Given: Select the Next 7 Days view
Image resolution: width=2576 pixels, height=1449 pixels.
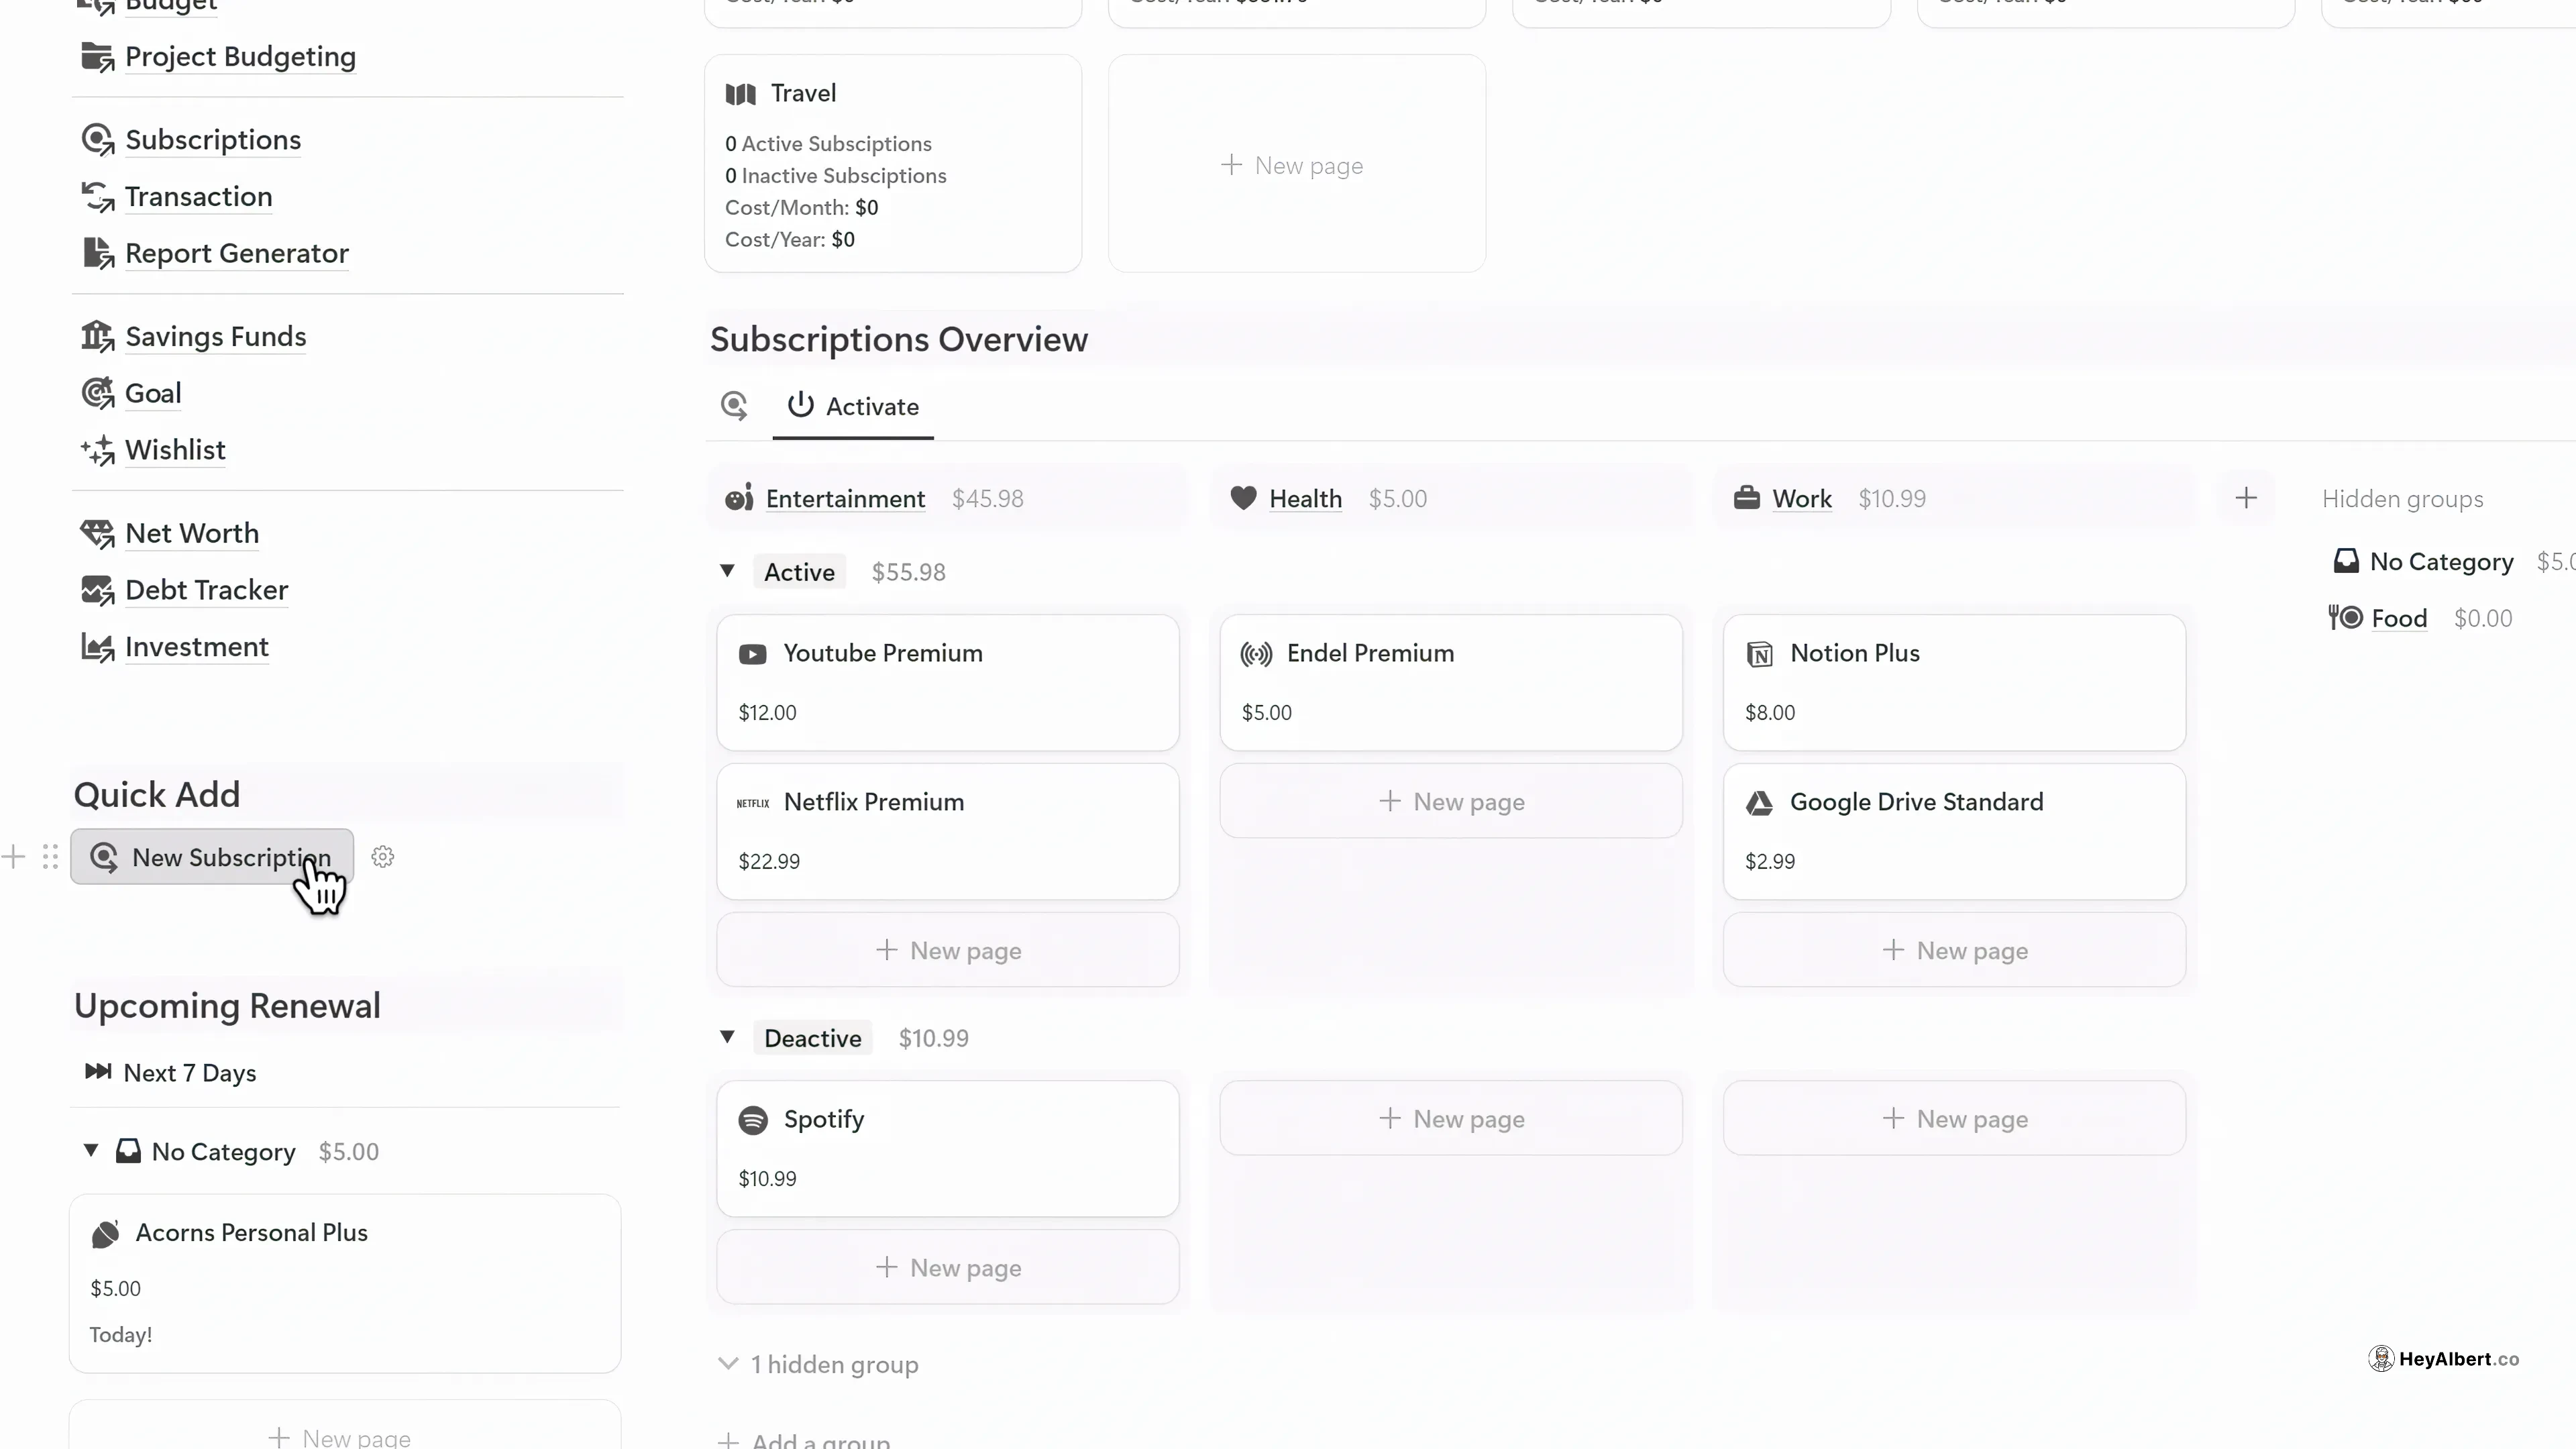Looking at the screenshot, I should [171, 1073].
